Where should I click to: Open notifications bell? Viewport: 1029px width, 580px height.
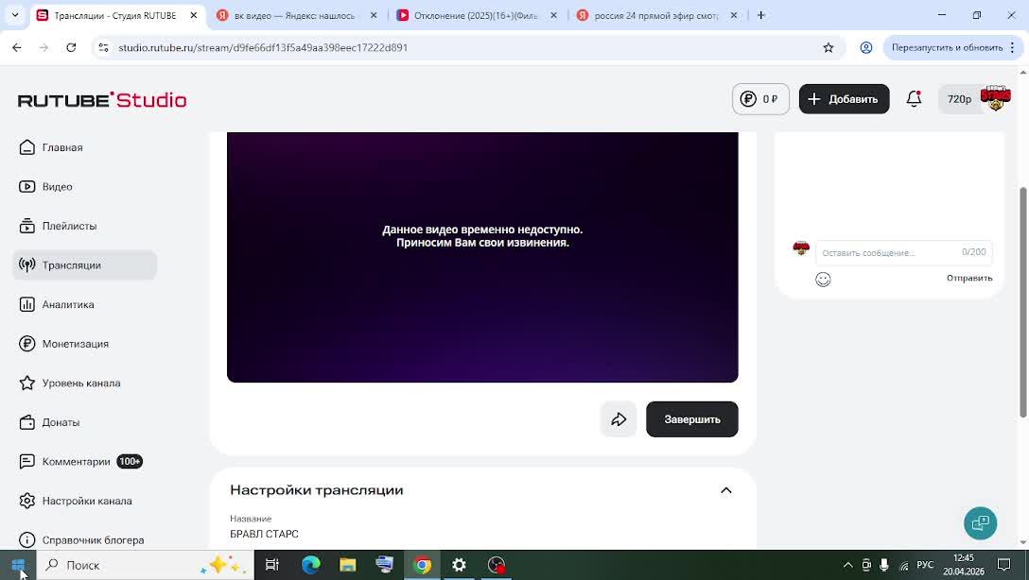915,98
